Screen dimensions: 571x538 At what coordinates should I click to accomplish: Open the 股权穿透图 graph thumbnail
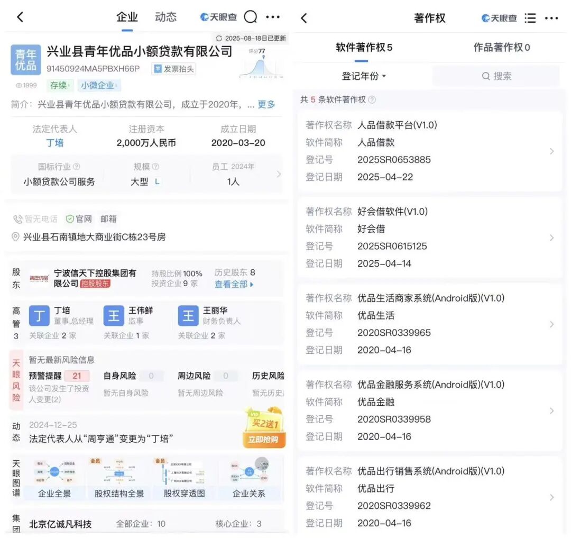184,478
